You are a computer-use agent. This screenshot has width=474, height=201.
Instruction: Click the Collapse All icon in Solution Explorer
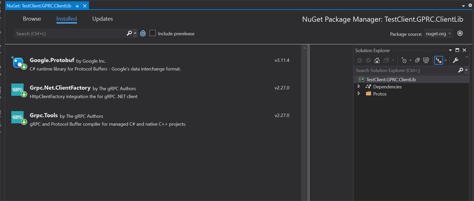tap(418, 60)
